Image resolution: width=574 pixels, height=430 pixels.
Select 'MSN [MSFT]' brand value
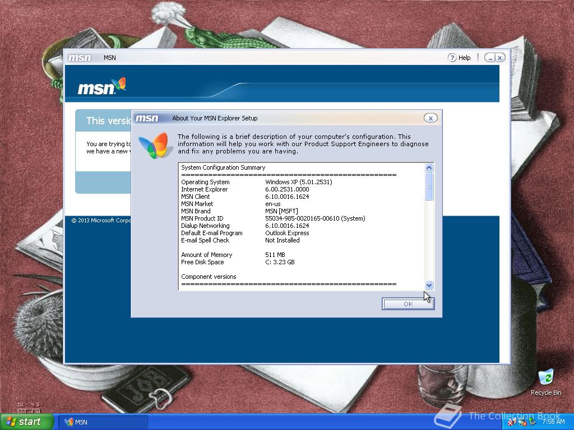[281, 211]
